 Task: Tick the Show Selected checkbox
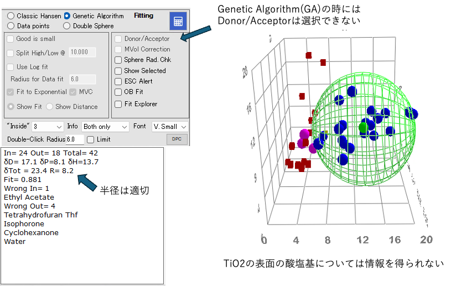[118, 71]
